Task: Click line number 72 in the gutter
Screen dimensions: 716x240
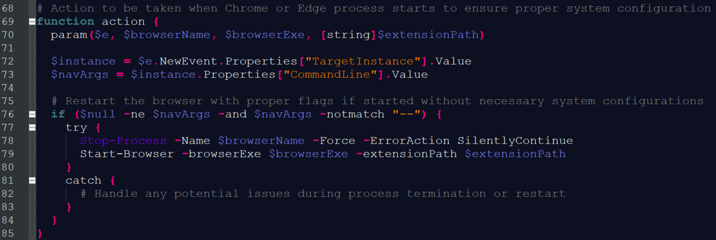Action: click(8, 61)
